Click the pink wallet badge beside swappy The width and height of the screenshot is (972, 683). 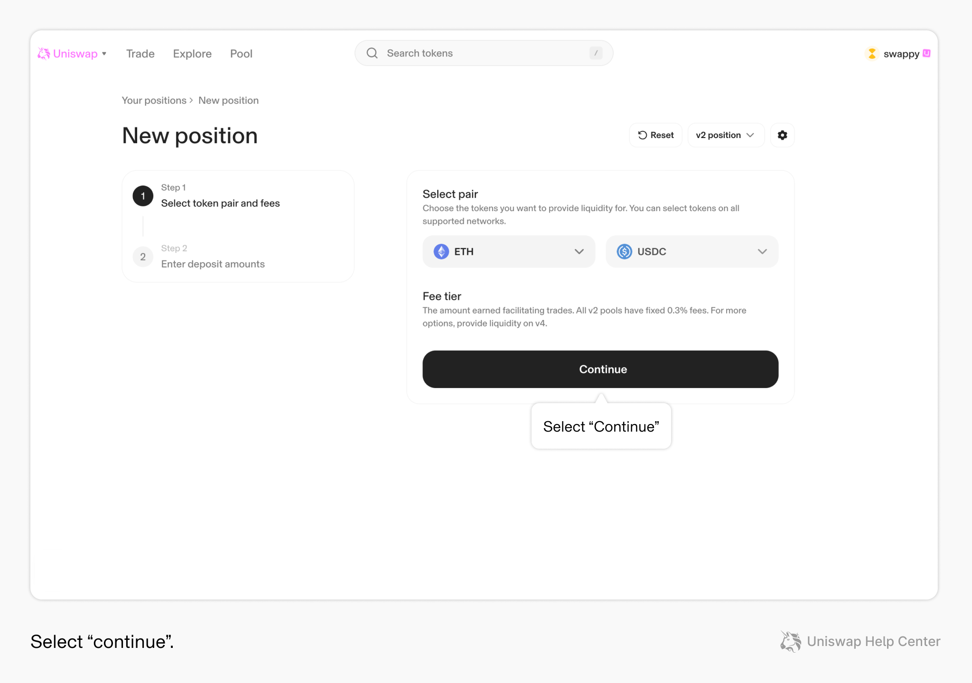pos(926,53)
